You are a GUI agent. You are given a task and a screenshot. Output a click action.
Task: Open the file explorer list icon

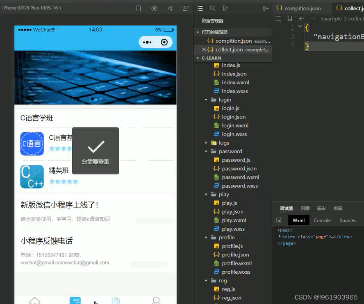click(x=200, y=8)
